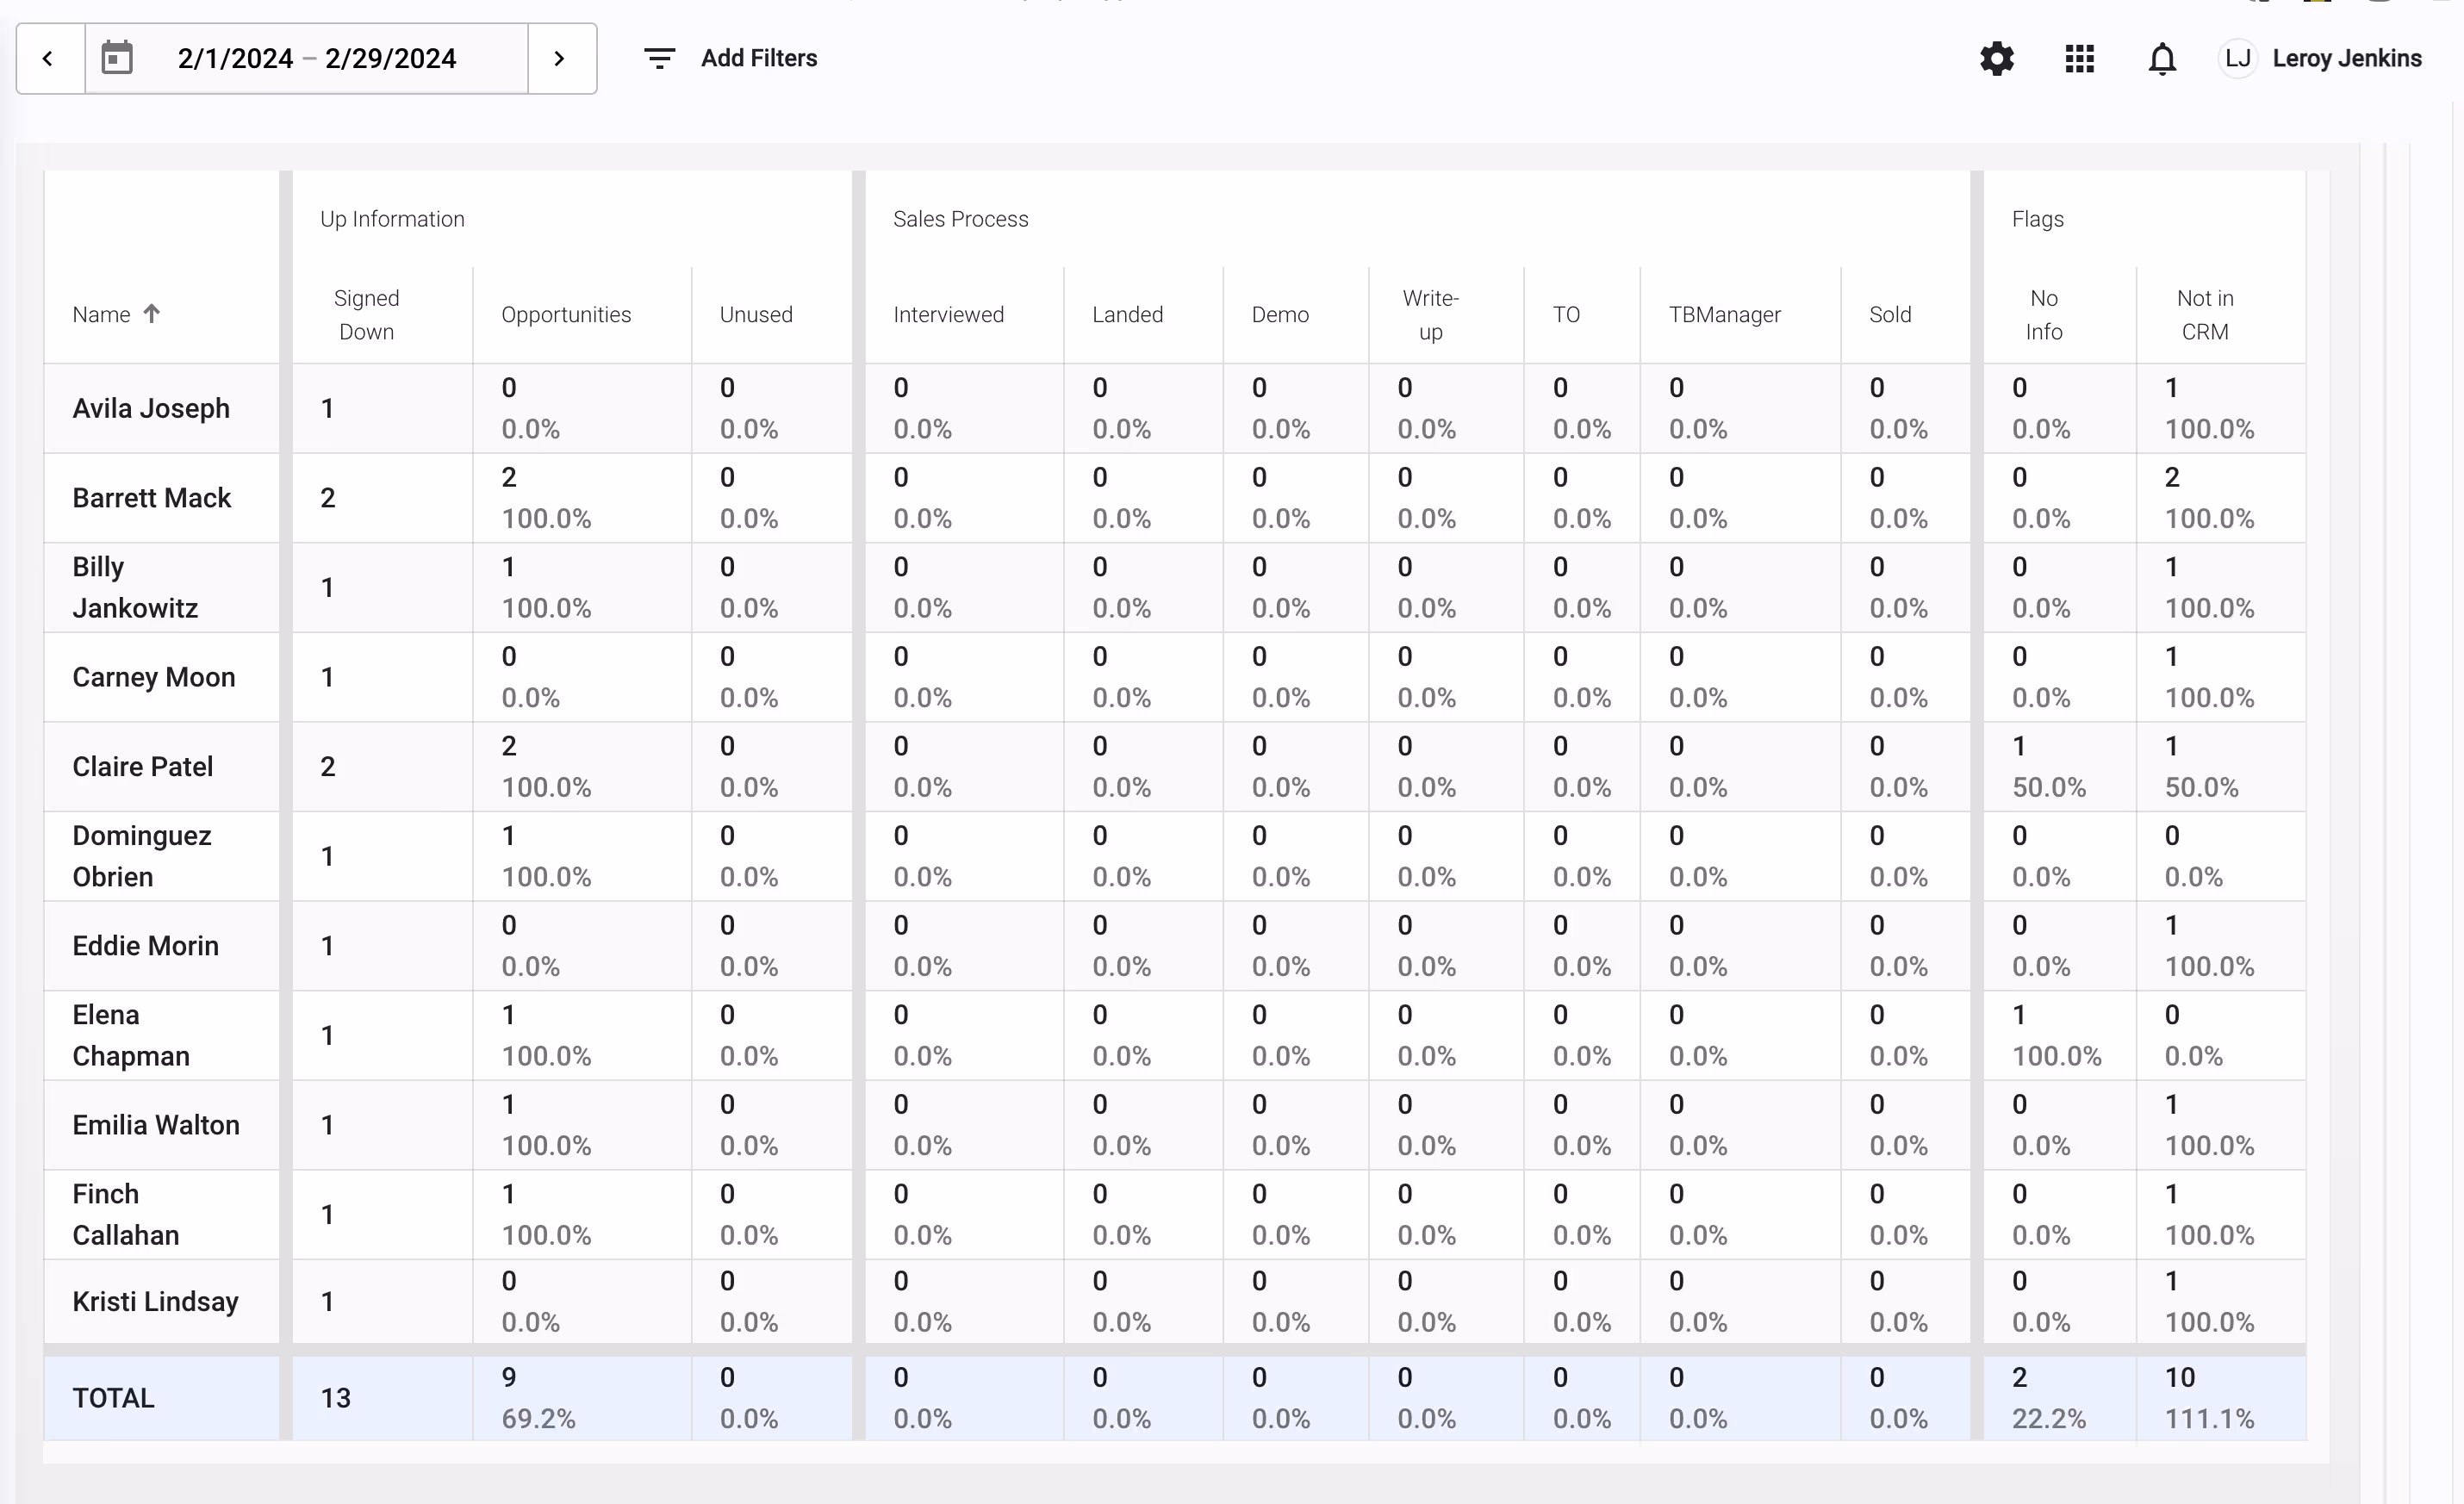The height and width of the screenshot is (1504, 2464).
Task: Open Leroy Jenkins account menu
Action: click(2346, 59)
